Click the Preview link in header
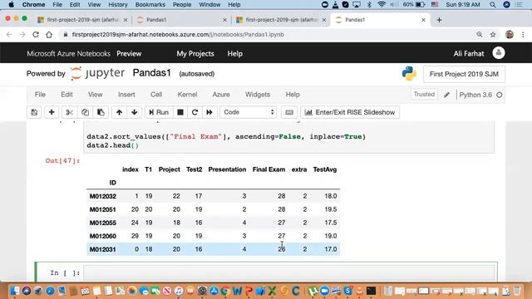This screenshot has height=299, width=532. coord(129,53)
